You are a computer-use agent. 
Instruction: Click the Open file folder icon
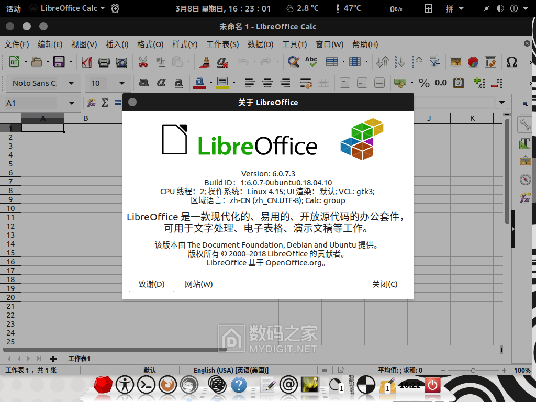click(x=37, y=62)
